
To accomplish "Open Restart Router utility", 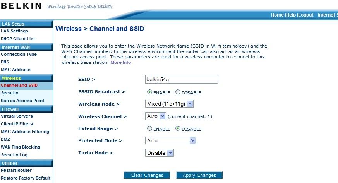I will click(x=16, y=170).
